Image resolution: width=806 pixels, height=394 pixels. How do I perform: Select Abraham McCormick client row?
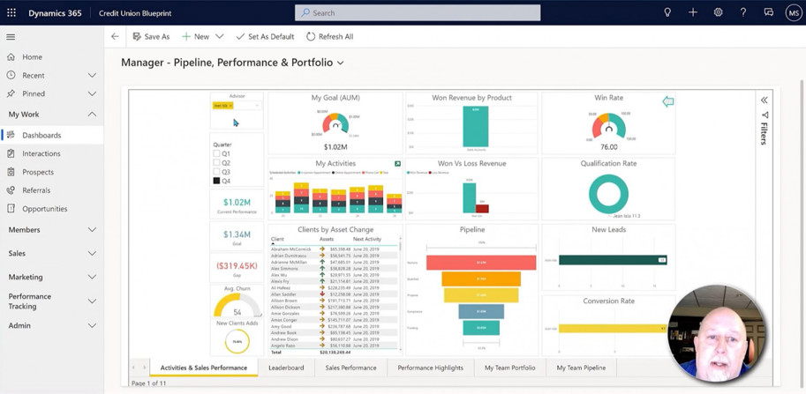pos(334,249)
